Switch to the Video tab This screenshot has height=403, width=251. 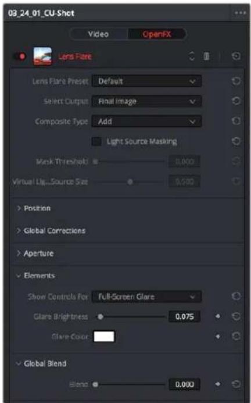pyautogui.click(x=98, y=34)
